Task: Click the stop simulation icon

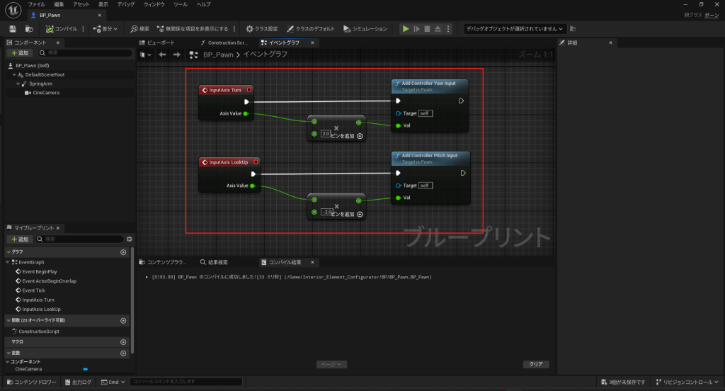Action: pyautogui.click(x=428, y=29)
